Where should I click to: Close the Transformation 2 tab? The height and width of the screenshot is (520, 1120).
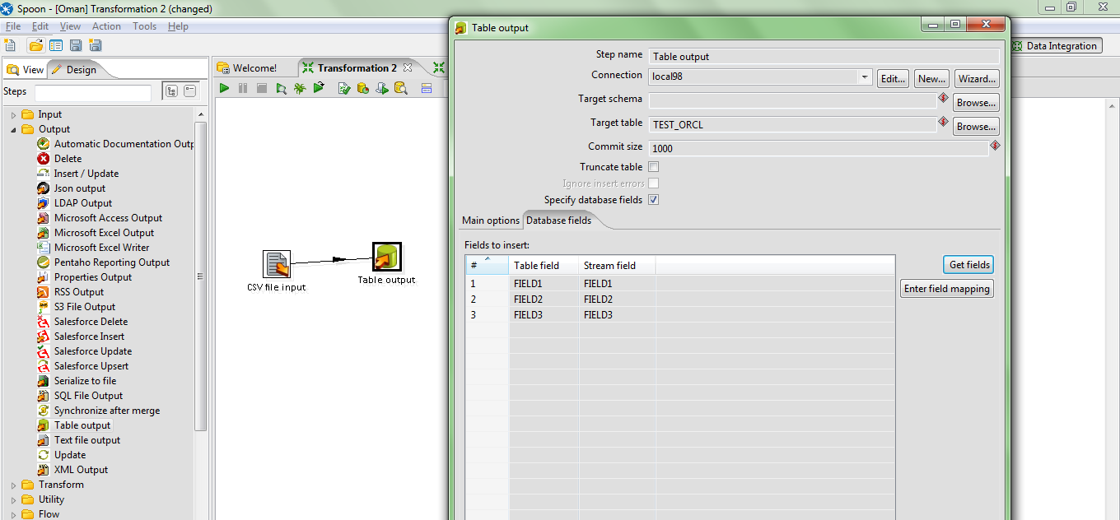coord(408,67)
